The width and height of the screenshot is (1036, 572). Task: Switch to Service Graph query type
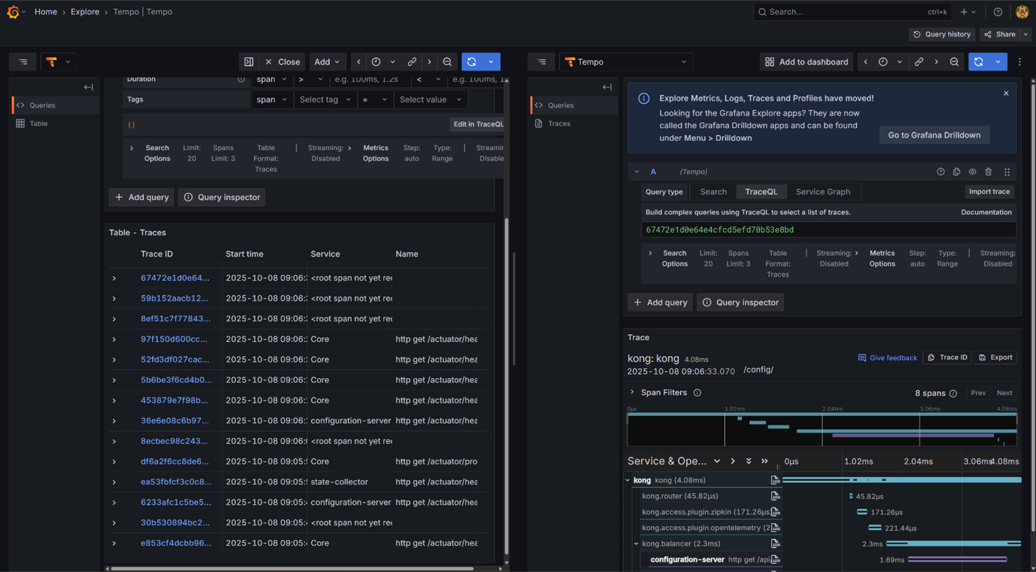pos(823,192)
